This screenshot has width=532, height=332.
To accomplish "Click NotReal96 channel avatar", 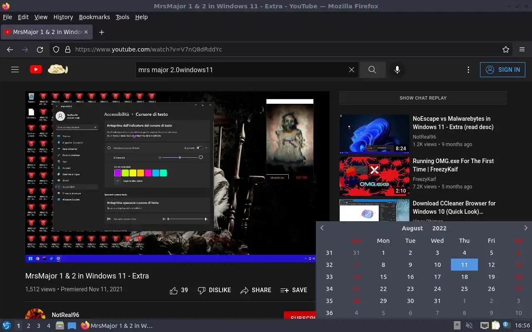I will pyautogui.click(x=35, y=314).
